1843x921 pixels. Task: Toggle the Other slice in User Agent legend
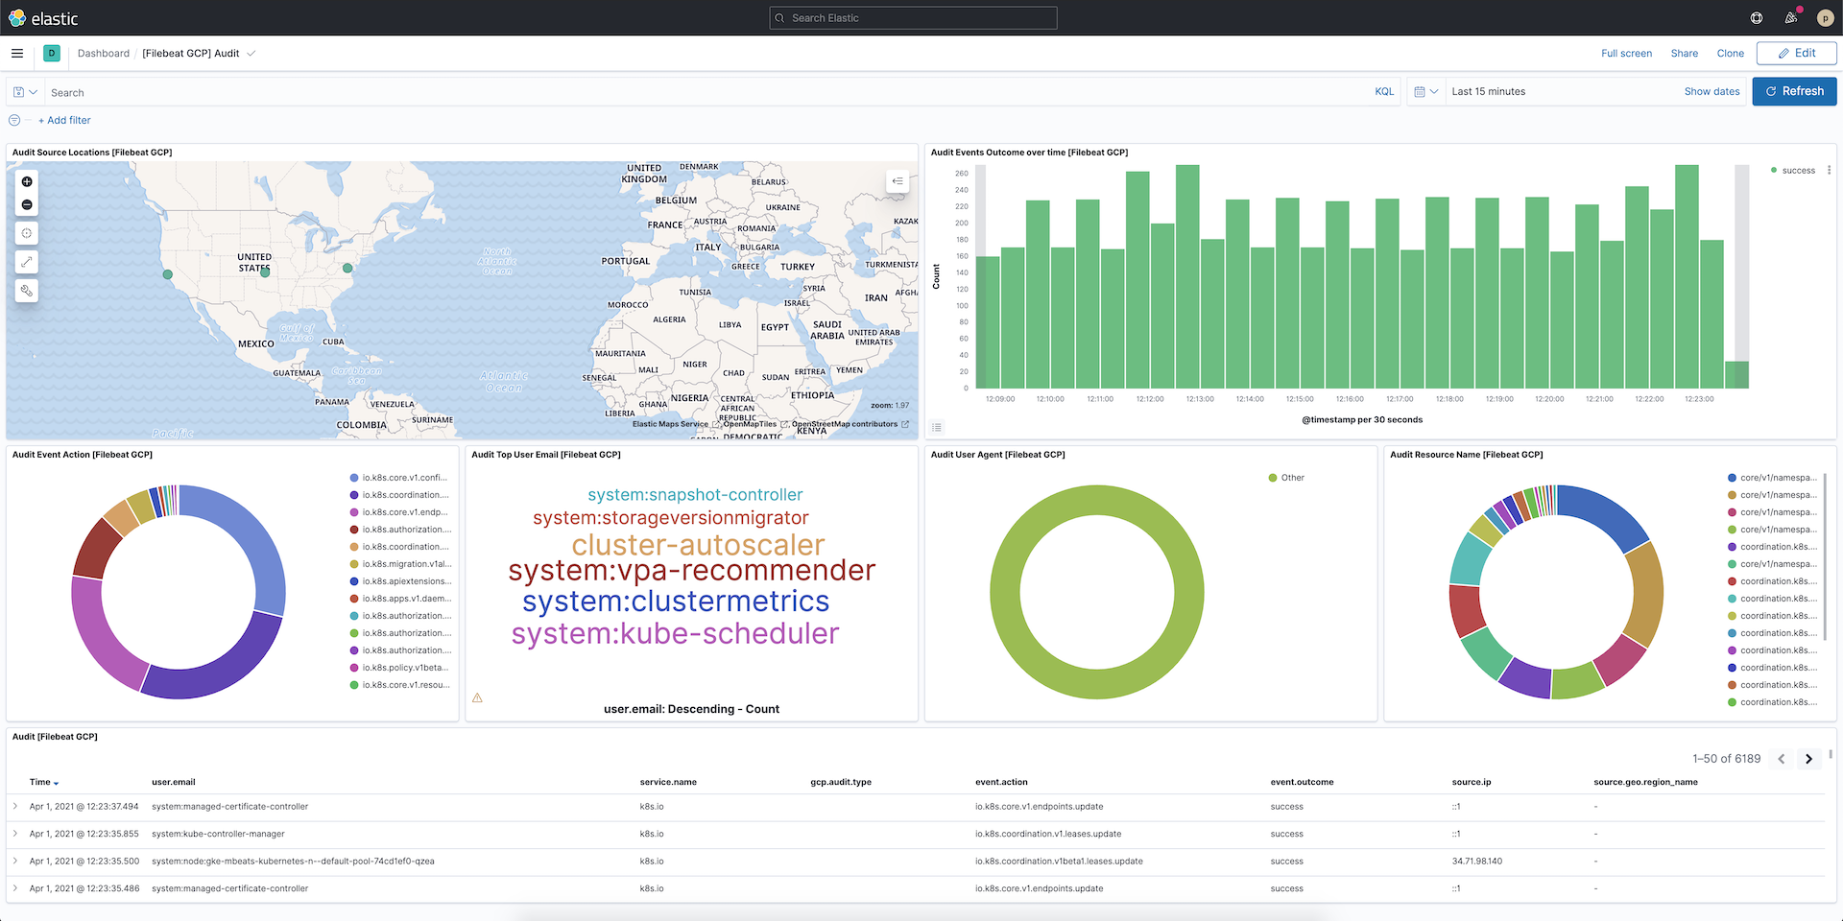pos(1286,477)
